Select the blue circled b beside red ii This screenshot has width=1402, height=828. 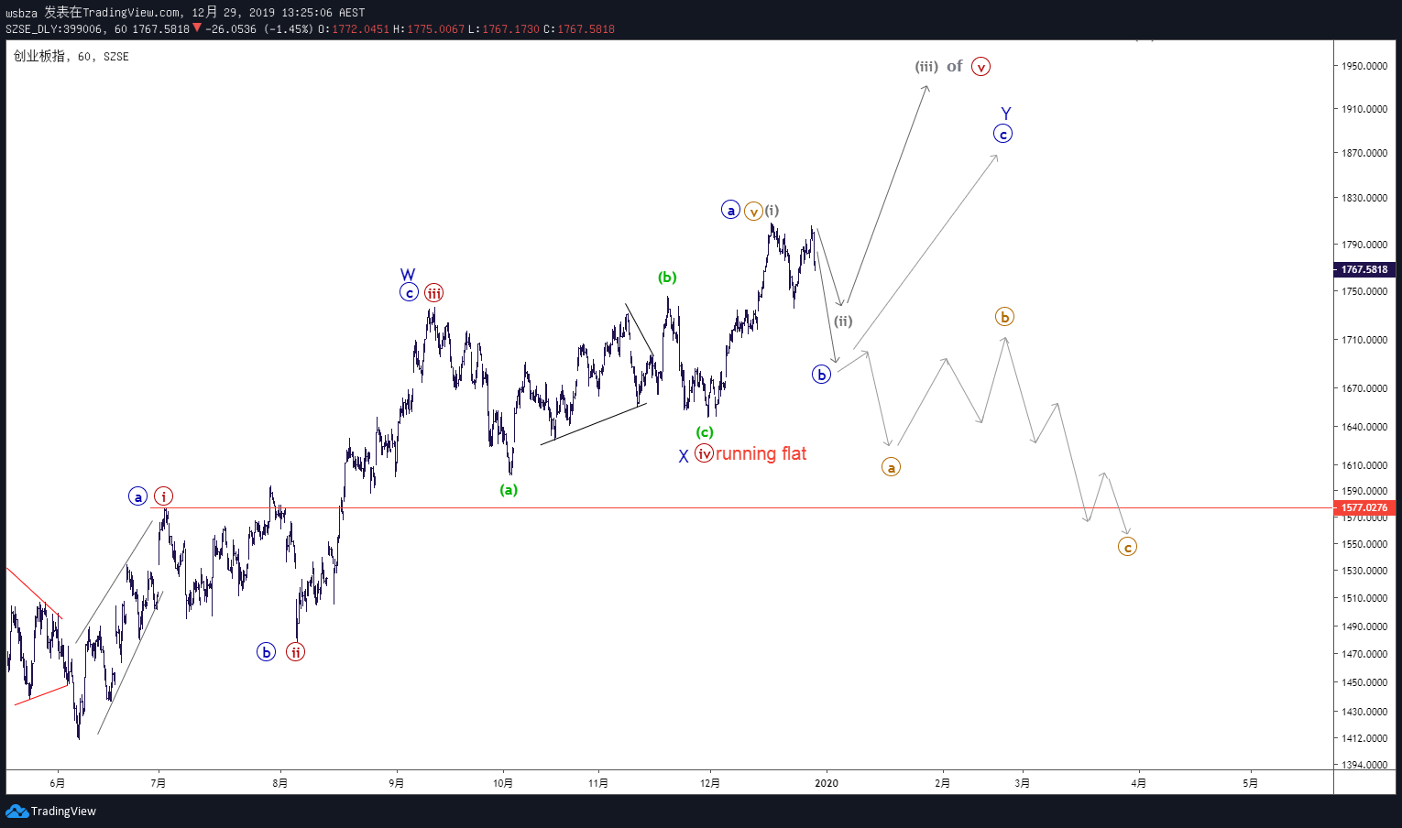tap(266, 652)
